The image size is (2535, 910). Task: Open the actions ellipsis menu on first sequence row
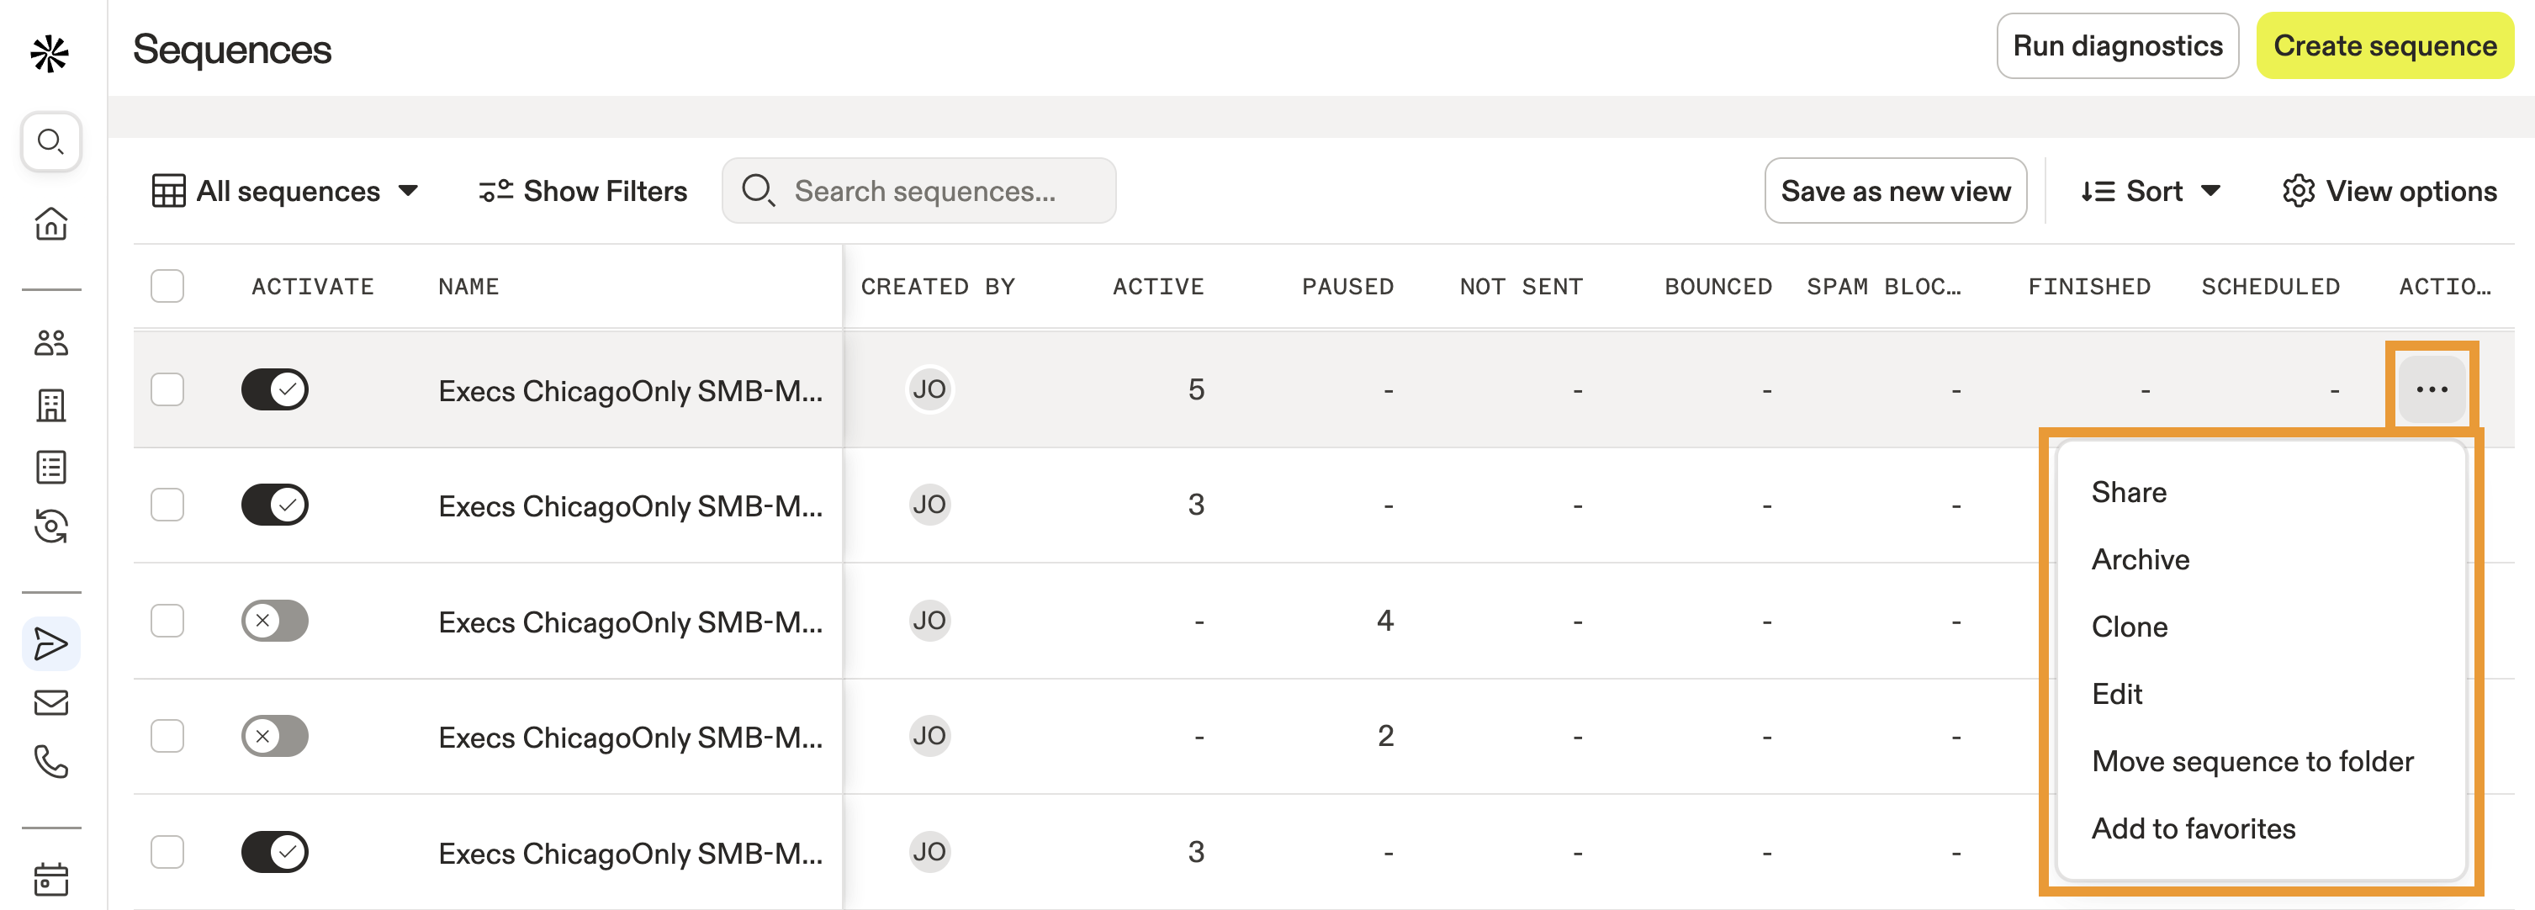pos(2431,389)
